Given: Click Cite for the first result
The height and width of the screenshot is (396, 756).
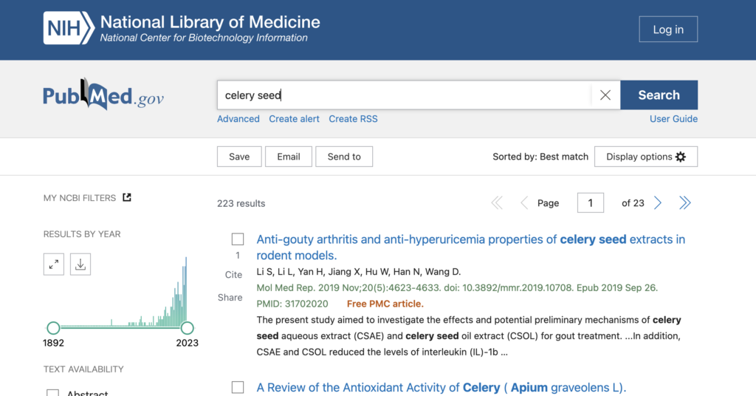Looking at the screenshot, I should [233, 274].
